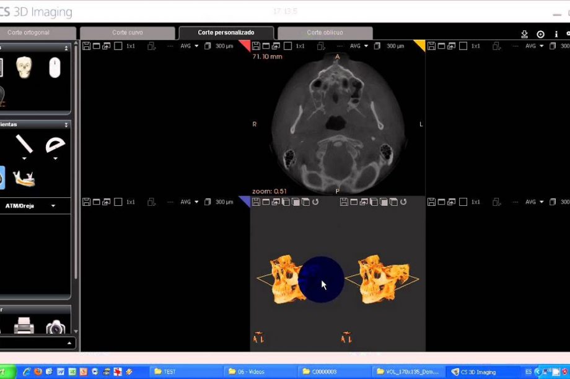This screenshot has width=570, height=379.
Task: Export the right 3D skull view image
Action: coord(364,202)
